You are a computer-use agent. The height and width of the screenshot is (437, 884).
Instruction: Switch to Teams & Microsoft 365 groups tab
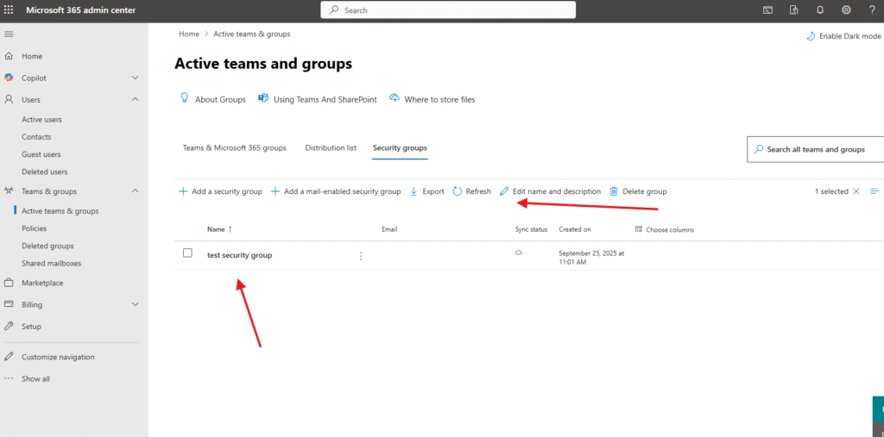pyautogui.click(x=234, y=148)
